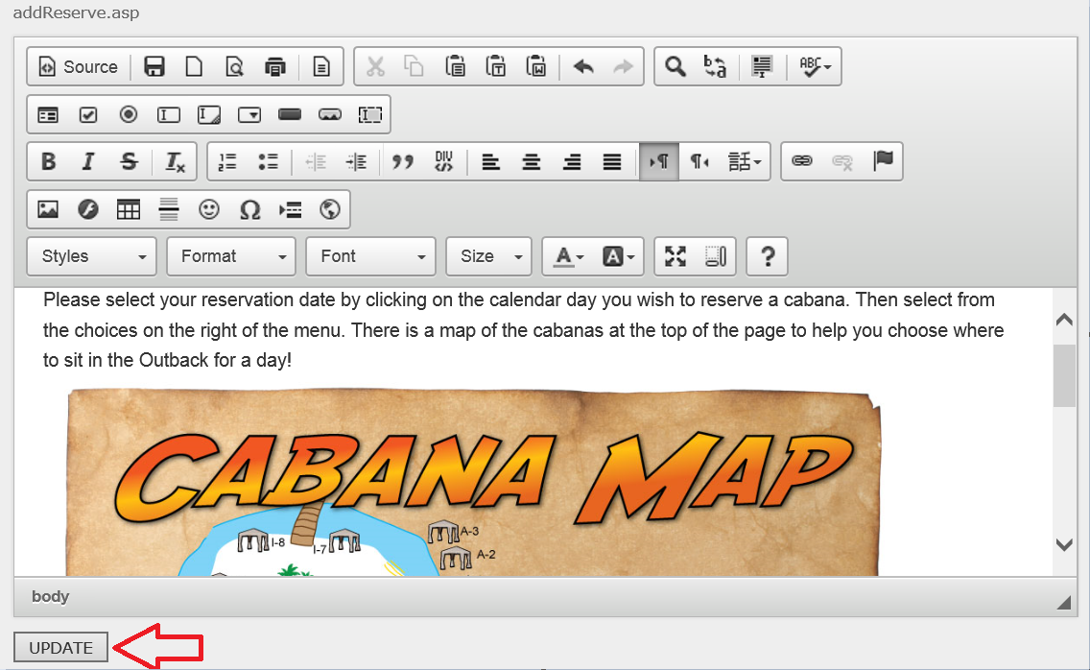The image size is (1090, 670).
Task: Click the Redo arrow
Action: click(x=623, y=67)
